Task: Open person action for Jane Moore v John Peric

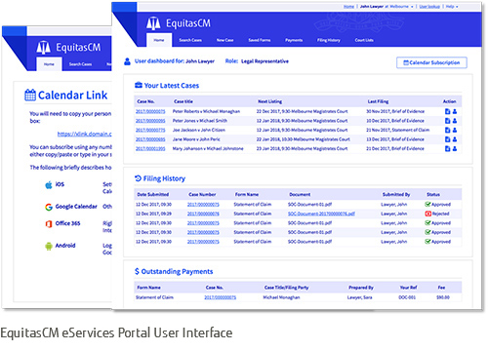Action: tap(455, 139)
